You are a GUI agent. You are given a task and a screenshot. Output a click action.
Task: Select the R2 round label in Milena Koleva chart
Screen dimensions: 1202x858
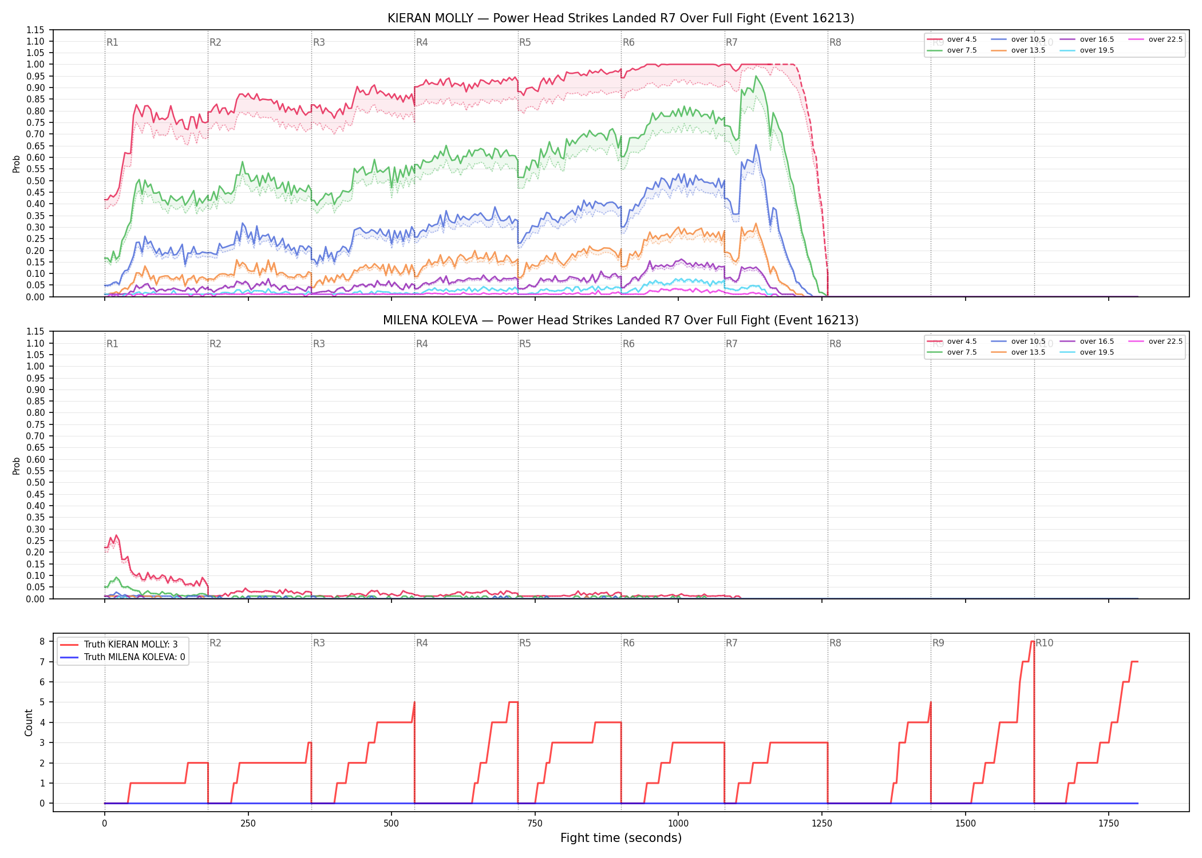215,344
